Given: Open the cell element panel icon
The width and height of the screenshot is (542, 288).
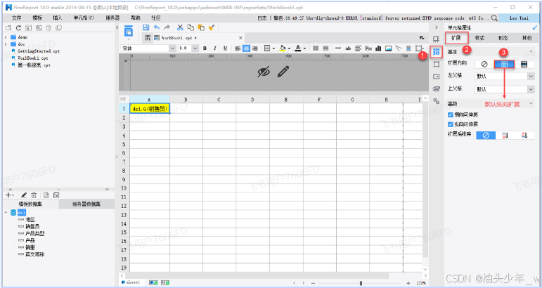Looking at the screenshot, I should tap(437, 39).
